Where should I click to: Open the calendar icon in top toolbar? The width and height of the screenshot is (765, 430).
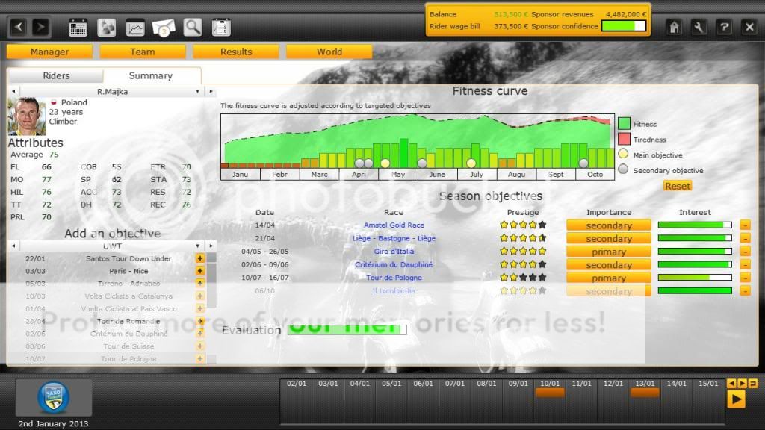(x=78, y=28)
